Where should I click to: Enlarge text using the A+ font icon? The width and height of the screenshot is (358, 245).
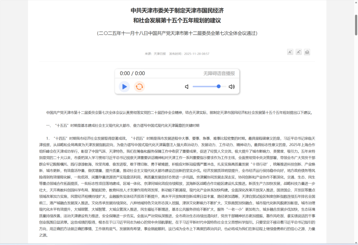(x=299, y=52)
